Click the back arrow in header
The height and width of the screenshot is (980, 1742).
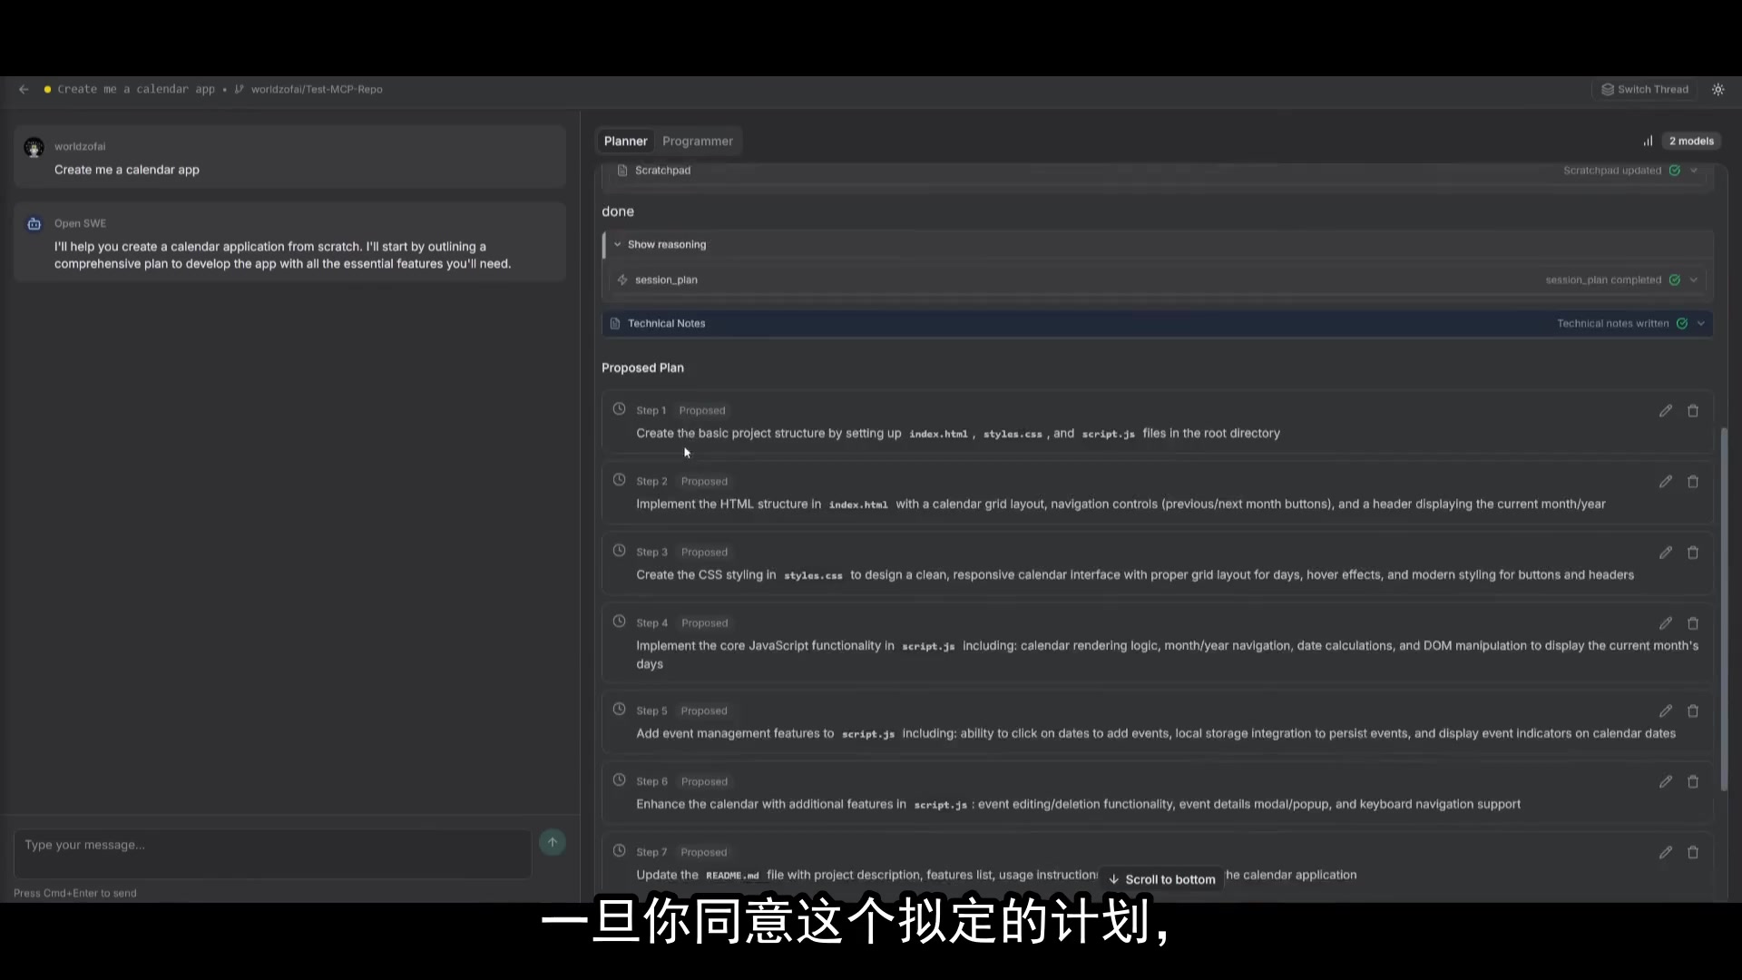(24, 89)
